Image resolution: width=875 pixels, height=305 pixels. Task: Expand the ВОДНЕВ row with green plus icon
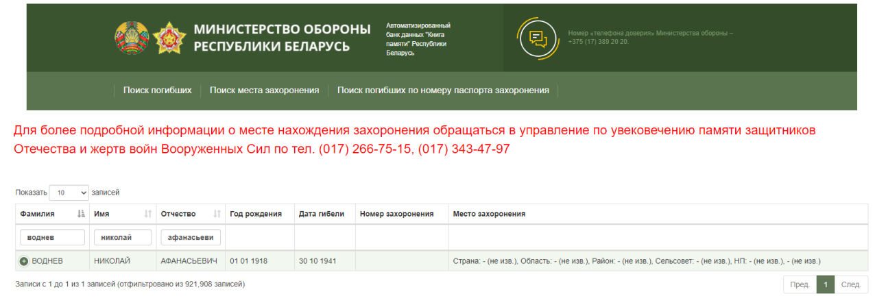coord(24,261)
